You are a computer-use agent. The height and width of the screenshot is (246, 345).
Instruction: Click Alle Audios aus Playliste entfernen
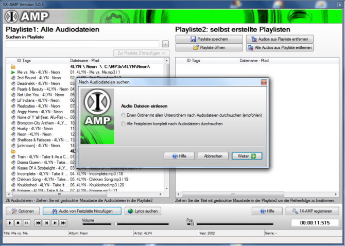[x=280, y=47]
